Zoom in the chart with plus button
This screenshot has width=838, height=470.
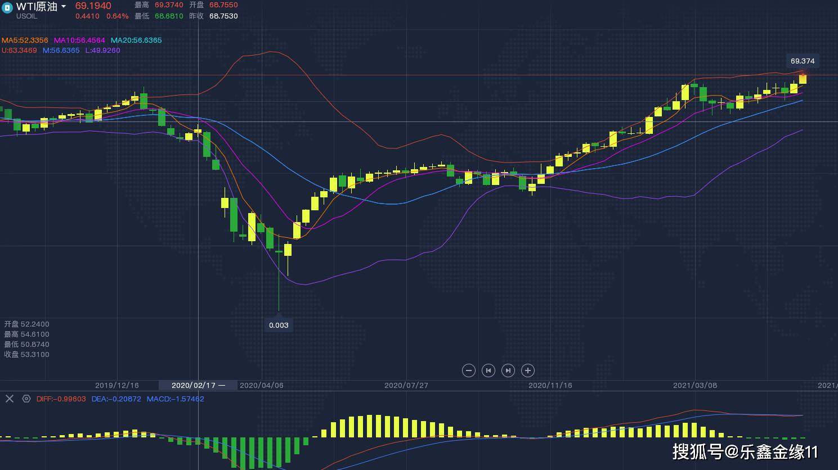528,370
